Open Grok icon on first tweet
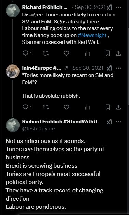Screen dimensions: 129x215 [x=109, y=7]
